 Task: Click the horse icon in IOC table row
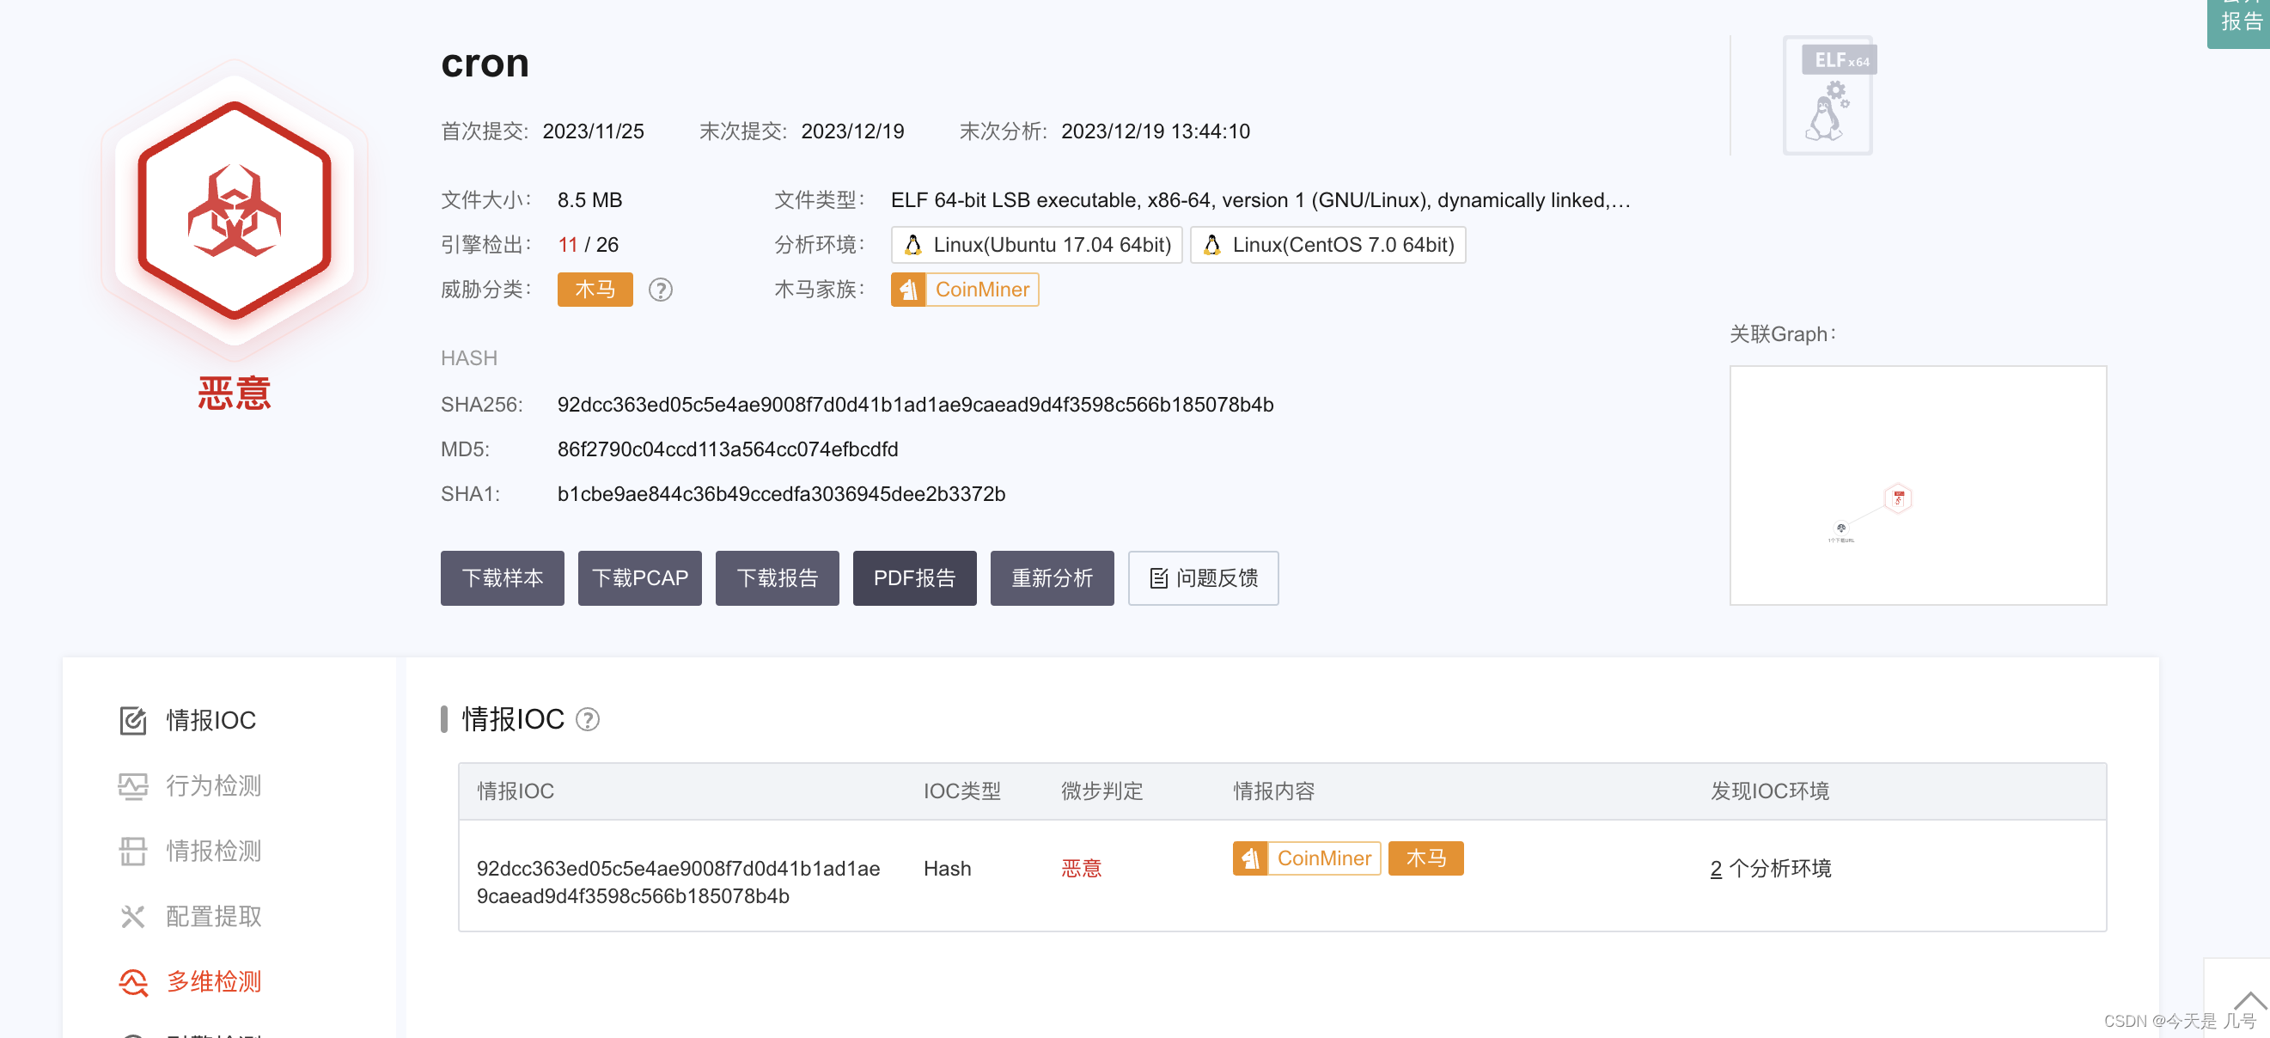(1249, 858)
